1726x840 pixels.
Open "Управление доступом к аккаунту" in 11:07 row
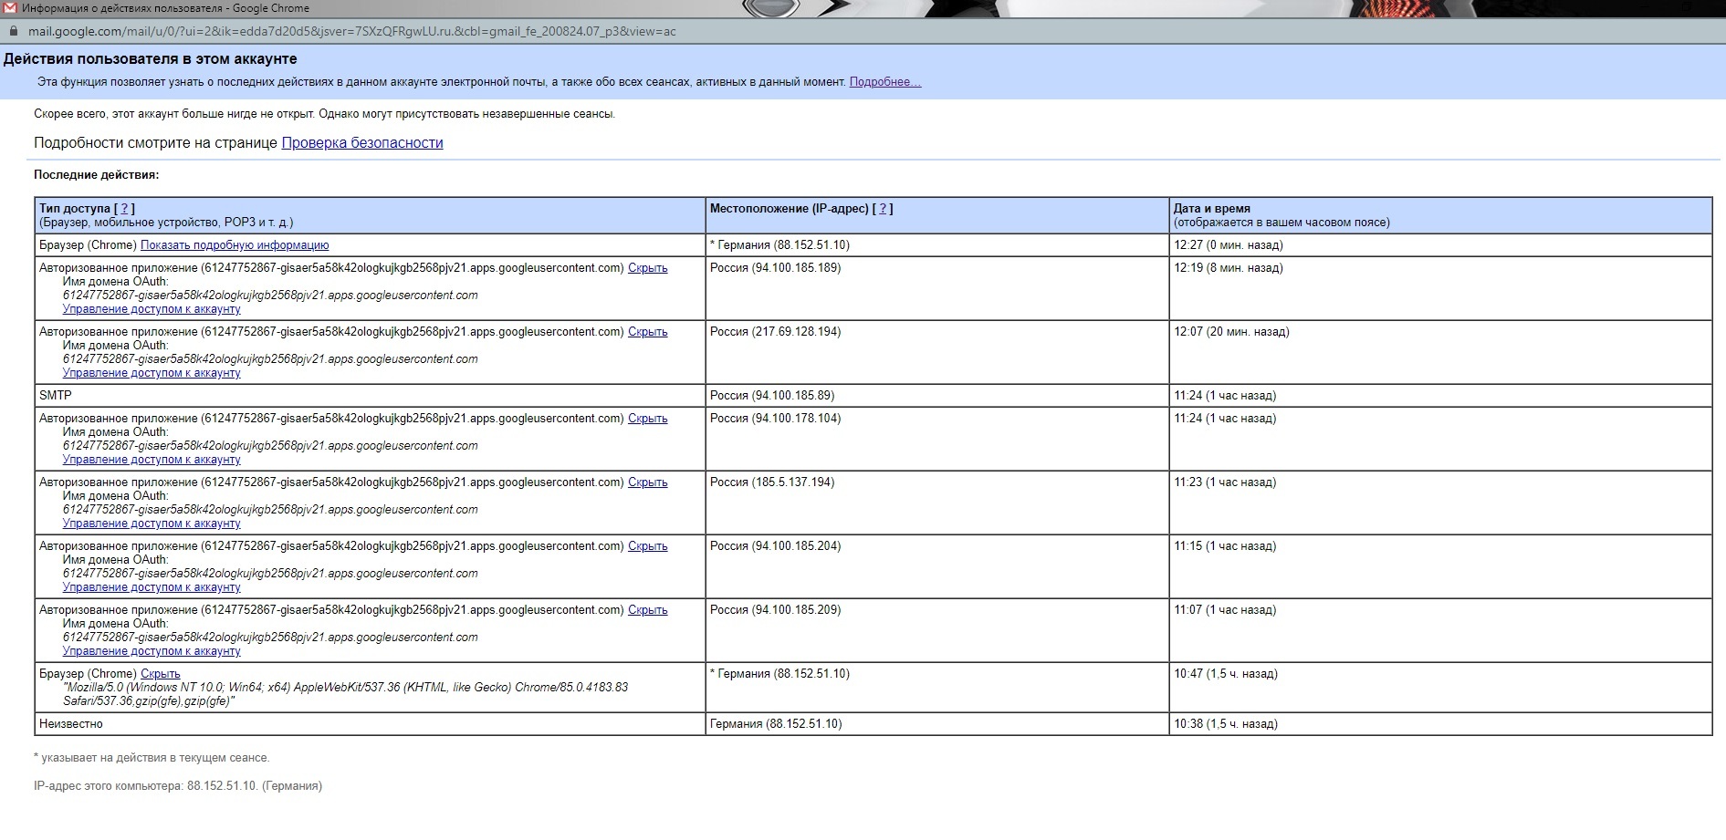[152, 651]
